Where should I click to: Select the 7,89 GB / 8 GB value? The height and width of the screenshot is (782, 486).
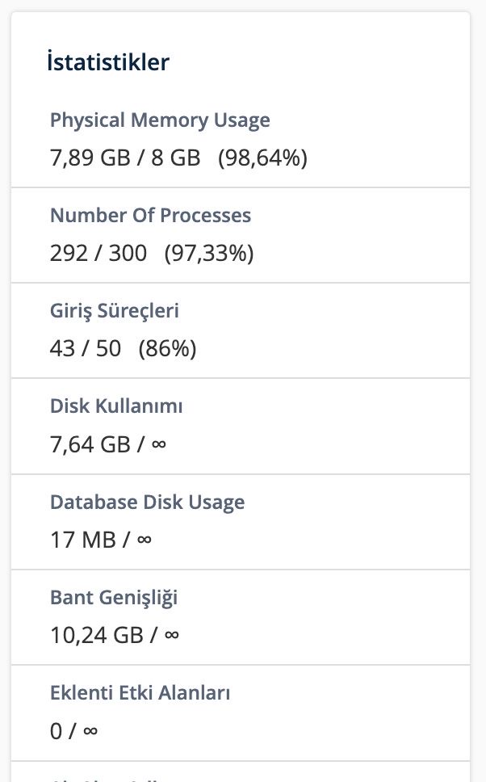pyautogui.click(x=125, y=158)
